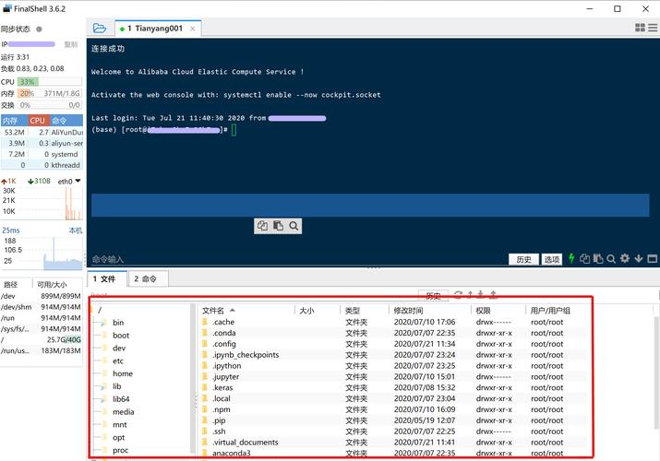
Task: Switch to grid layout view icon
Action: point(640,28)
